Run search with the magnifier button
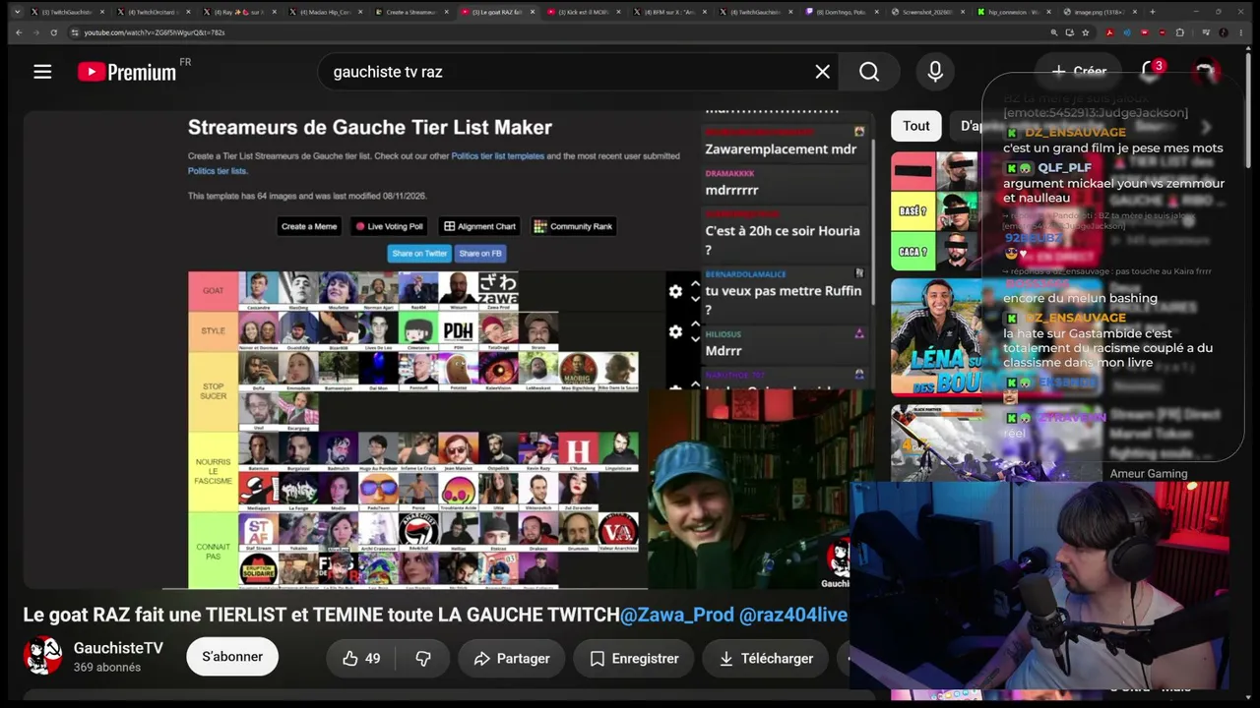 pyautogui.click(x=869, y=72)
